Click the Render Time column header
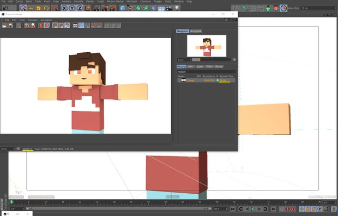The width and height of the screenshot is (338, 216). [227, 76]
